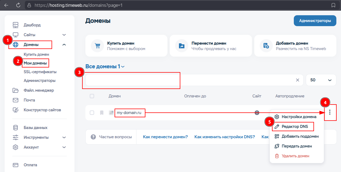Click the Администраторы button
The image size is (341, 172).
pyautogui.click(x=315, y=20)
